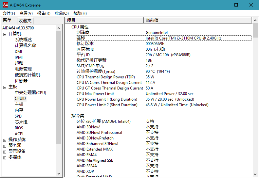259x178 pixels.
Task: Select 中央处理器(CPU) in the tree
Action: [x=30, y=93]
